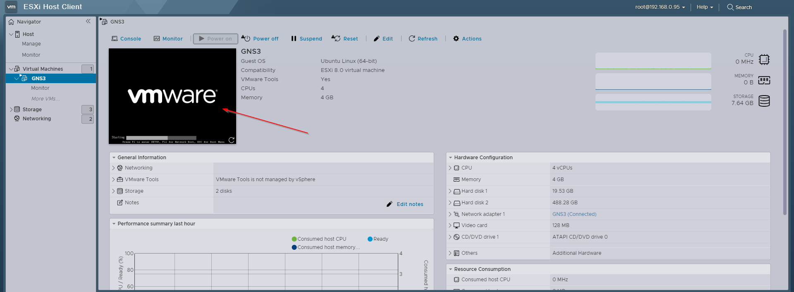Reset the GNS3 VM
Screen dimensions: 794x292
point(345,38)
